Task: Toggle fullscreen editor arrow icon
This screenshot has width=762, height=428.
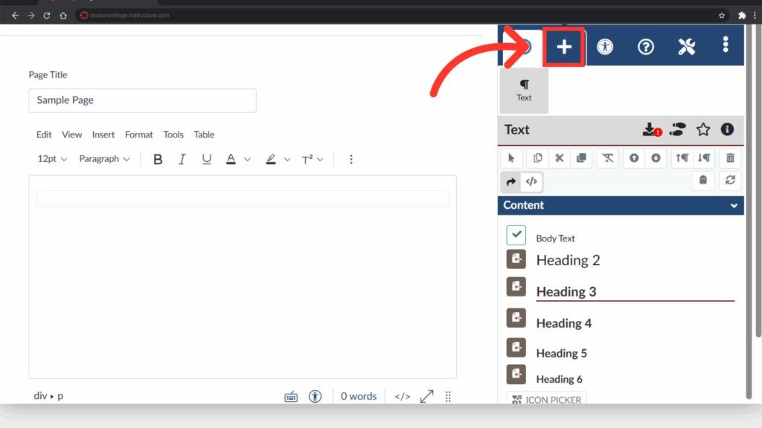Action: coord(426,397)
